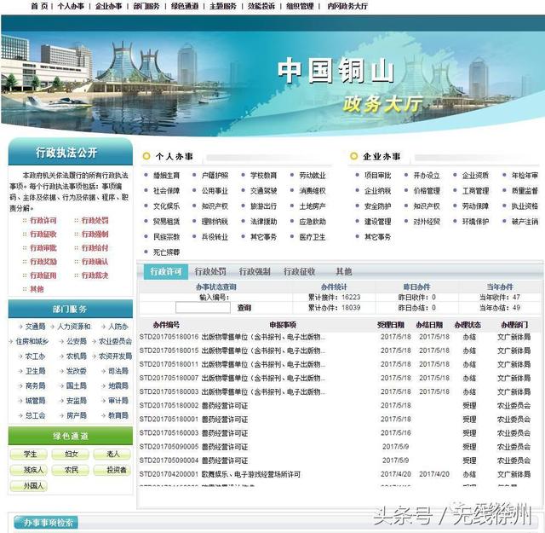The width and height of the screenshot is (545, 533).
Task: Switch to the 行政许可 tab
Action: [166, 271]
